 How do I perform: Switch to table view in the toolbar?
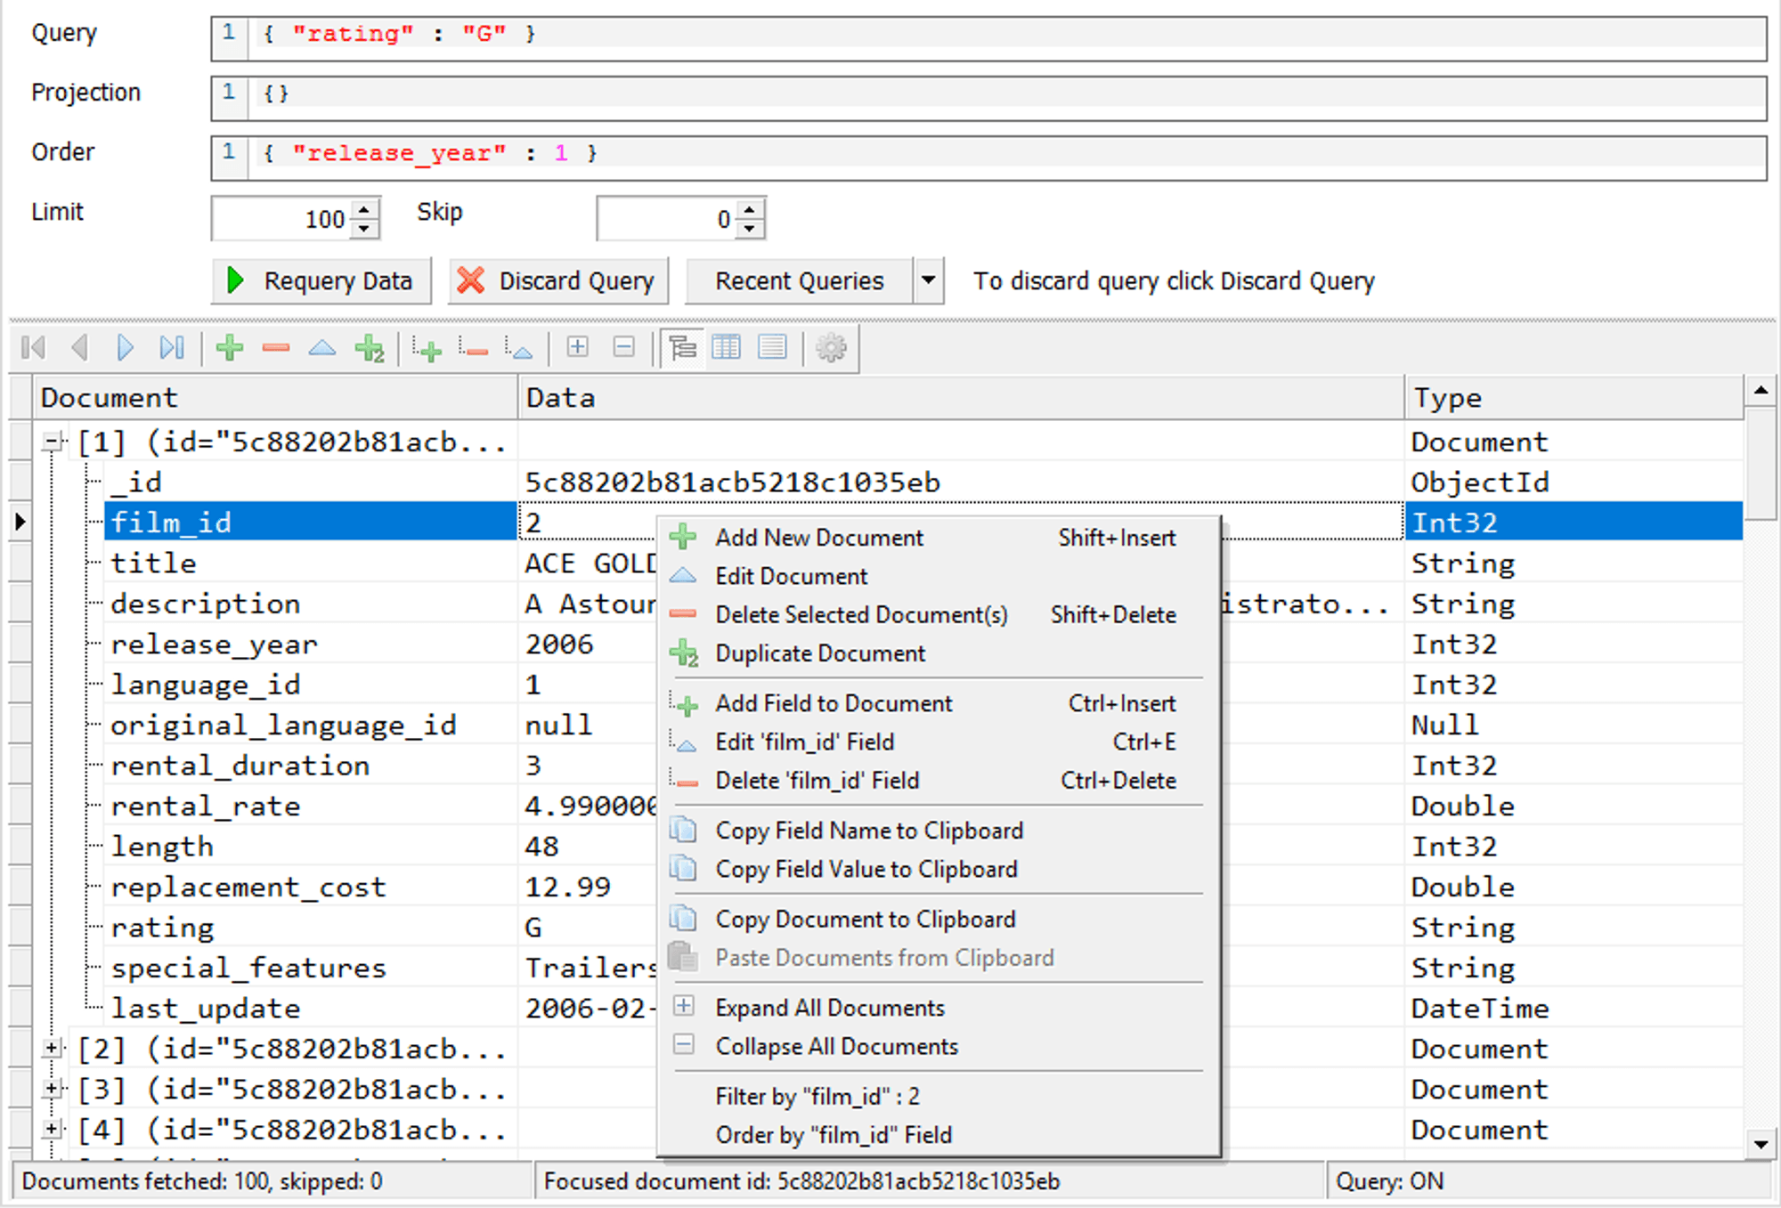pyautogui.click(x=727, y=347)
